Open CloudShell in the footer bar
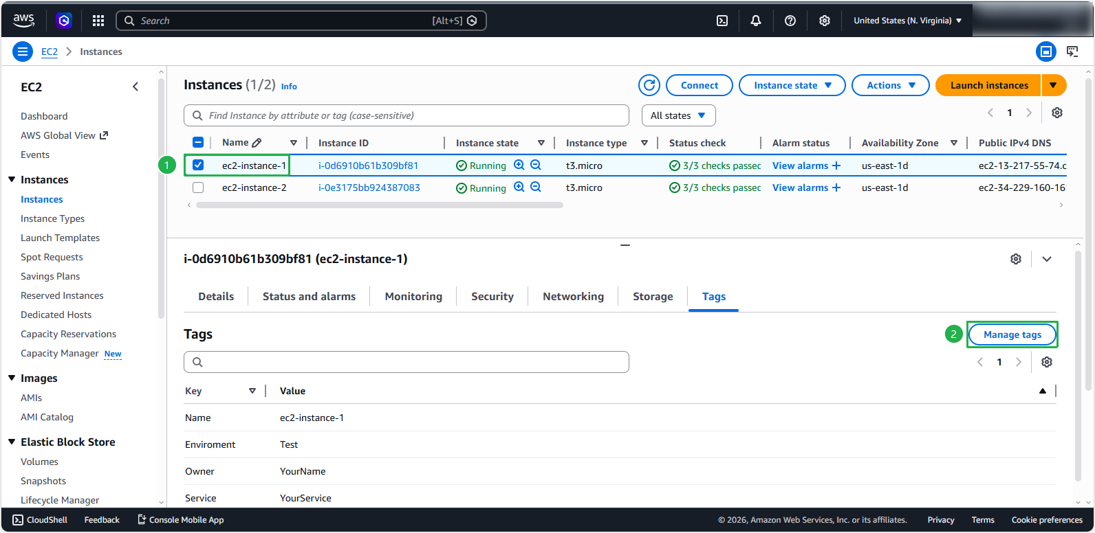 point(40,520)
